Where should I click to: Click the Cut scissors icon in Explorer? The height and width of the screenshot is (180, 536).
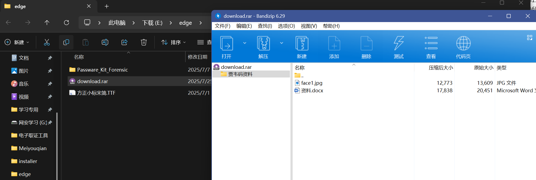[47, 42]
